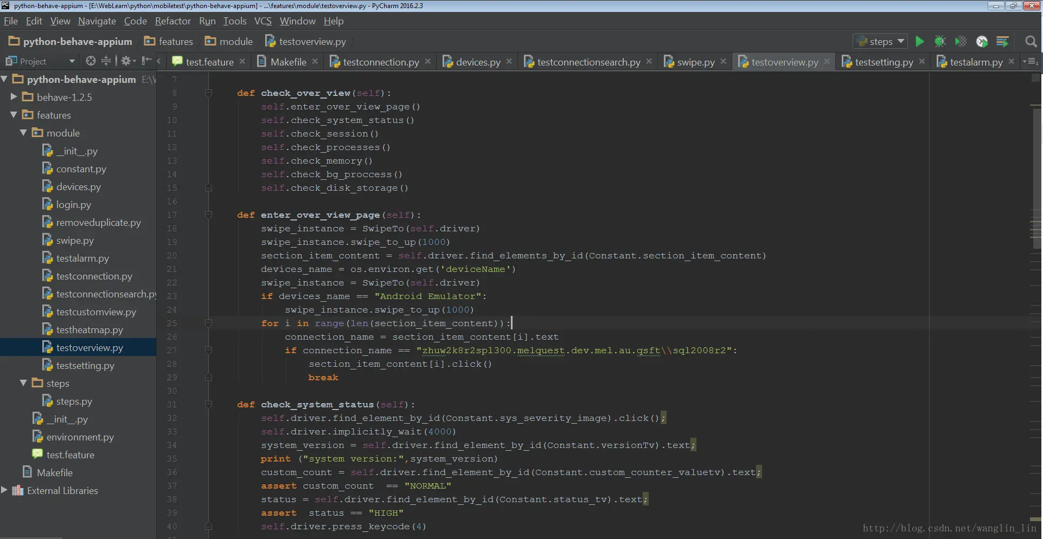
Task: Open the Tools menu
Action: tap(235, 21)
